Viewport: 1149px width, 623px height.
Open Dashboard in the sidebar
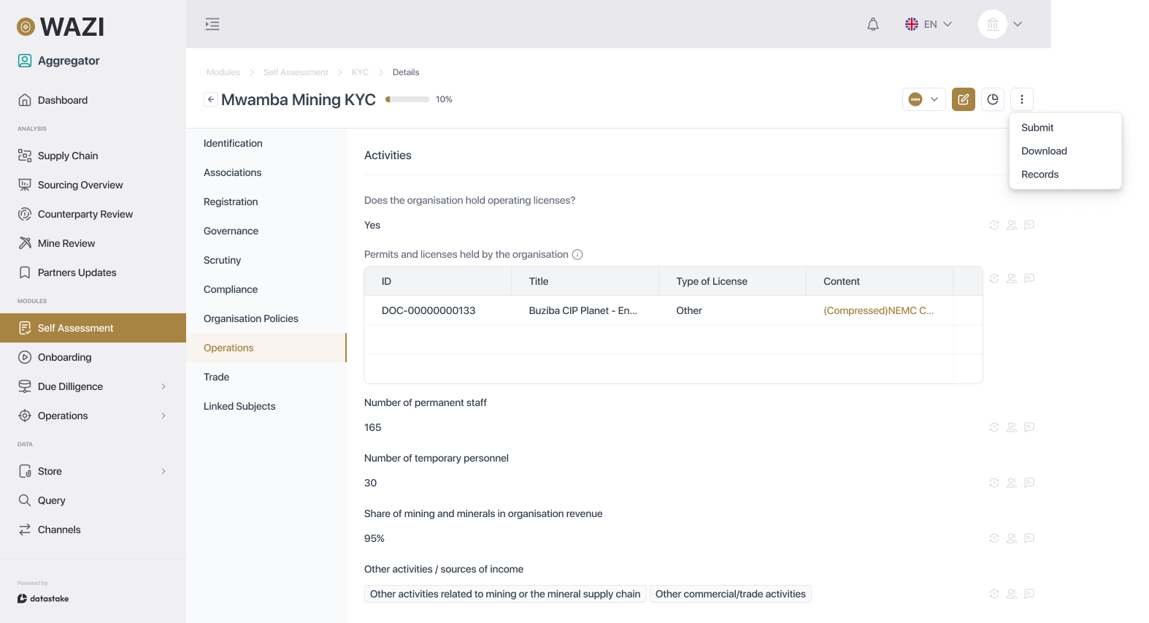click(93, 100)
